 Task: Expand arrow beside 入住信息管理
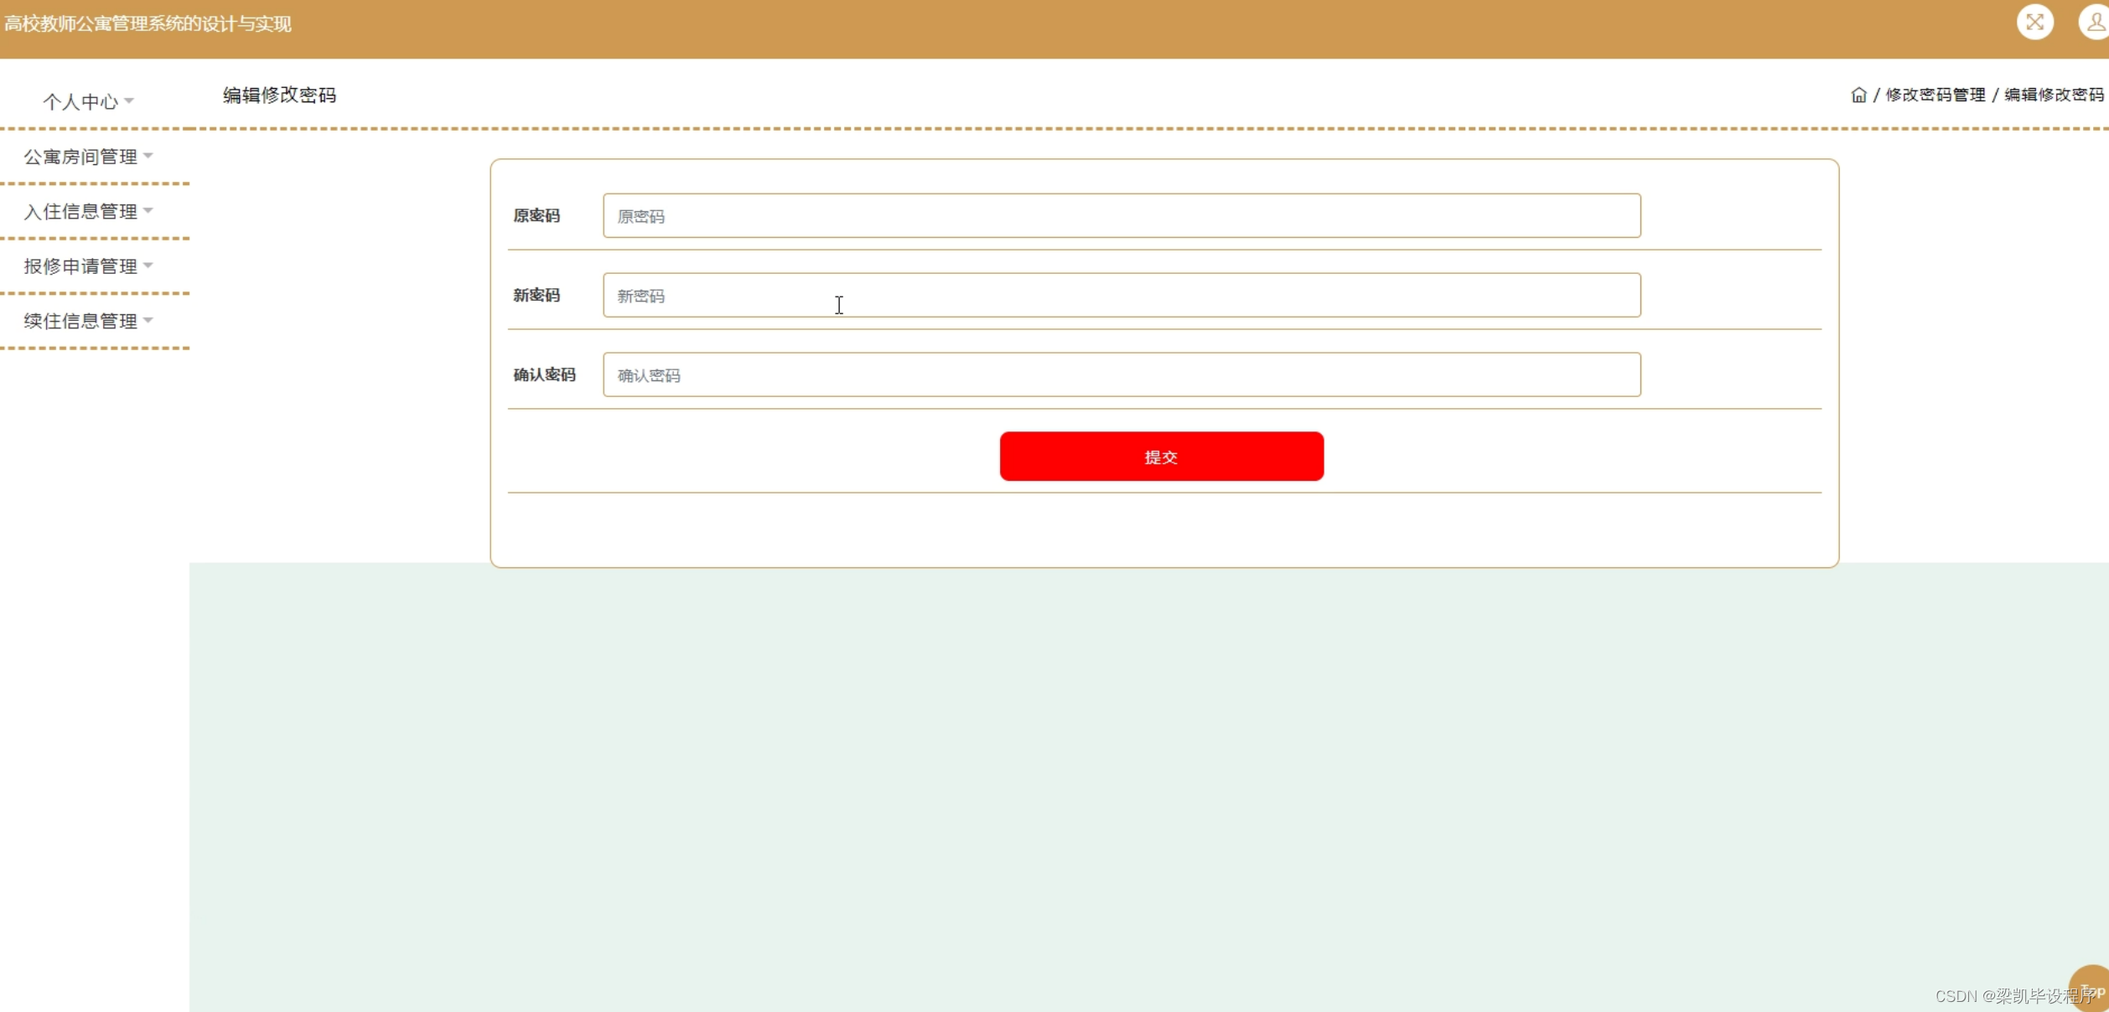(x=148, y=210)
